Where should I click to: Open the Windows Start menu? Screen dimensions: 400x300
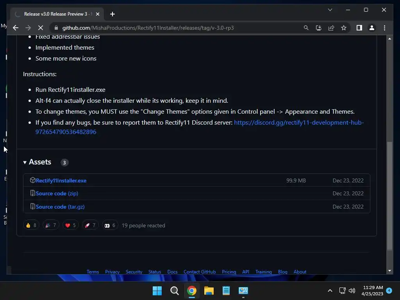click(x=157, y=291)
